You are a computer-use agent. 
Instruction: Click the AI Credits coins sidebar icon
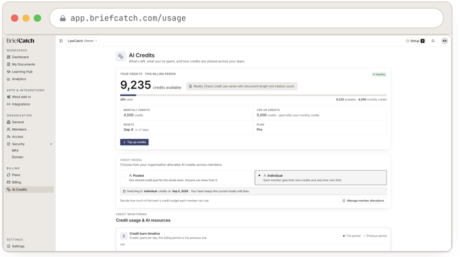[8, 190]
